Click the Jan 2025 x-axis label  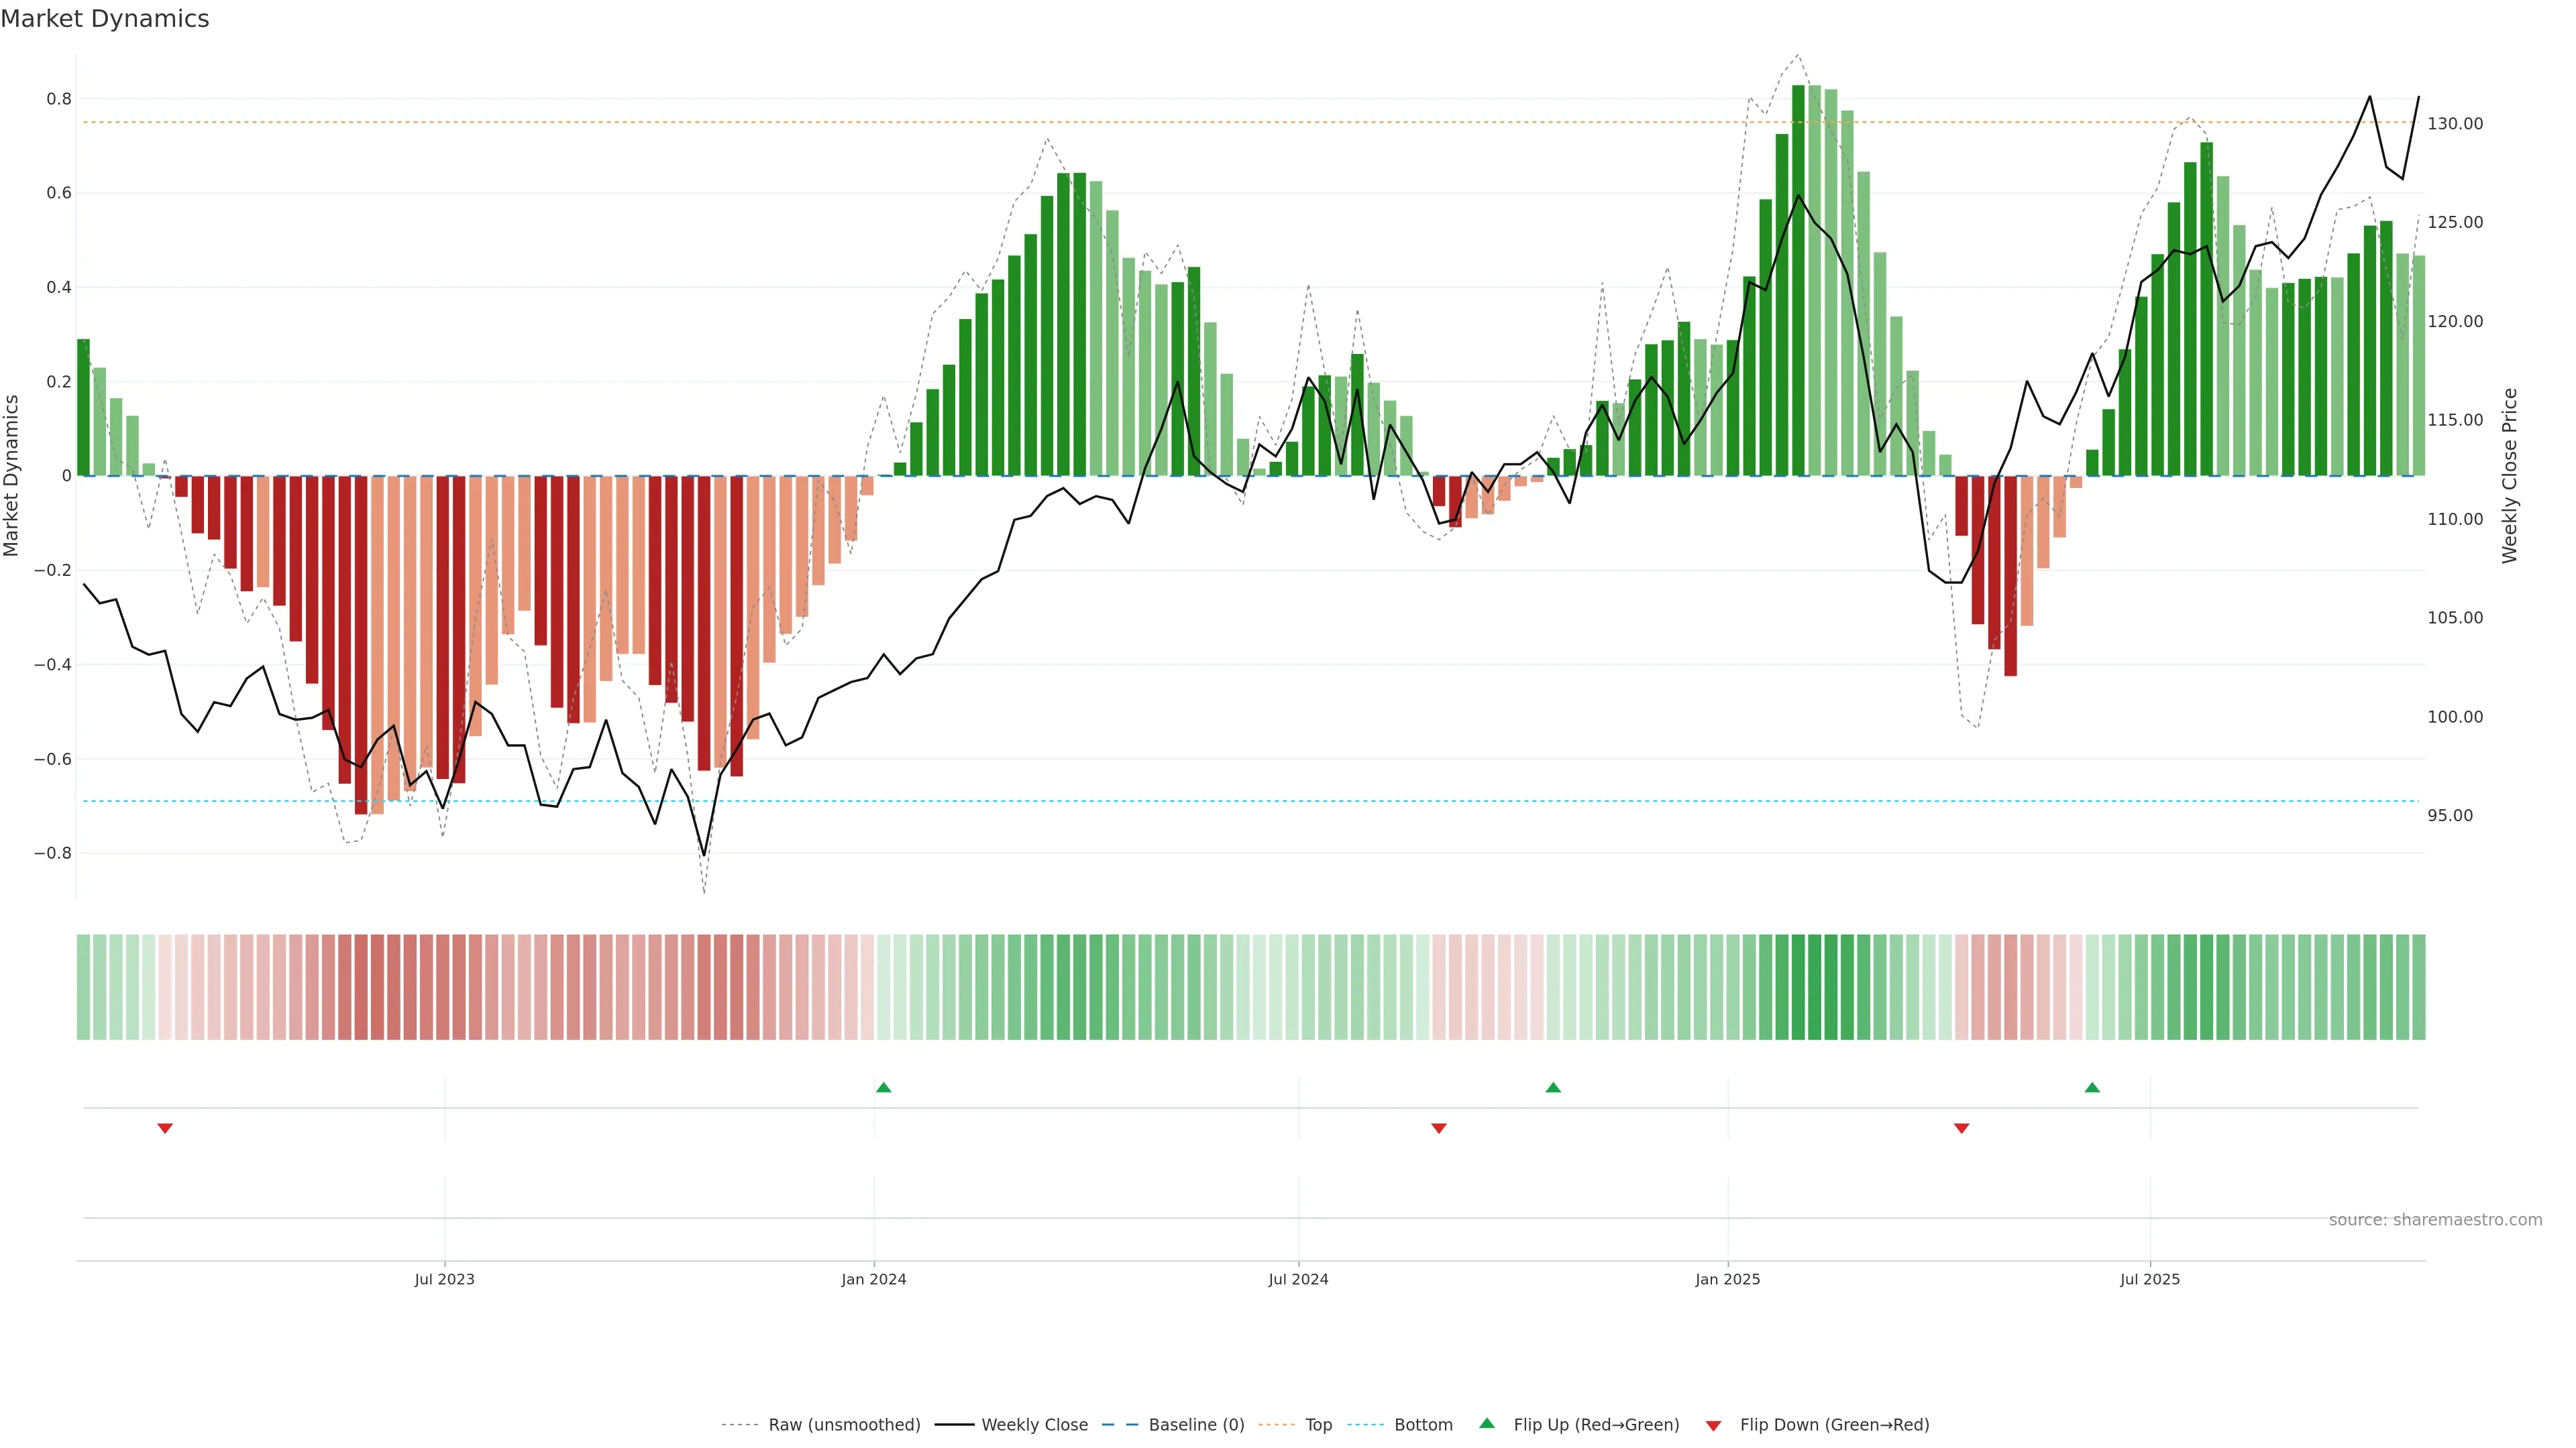click(x=1727, y=1279)
